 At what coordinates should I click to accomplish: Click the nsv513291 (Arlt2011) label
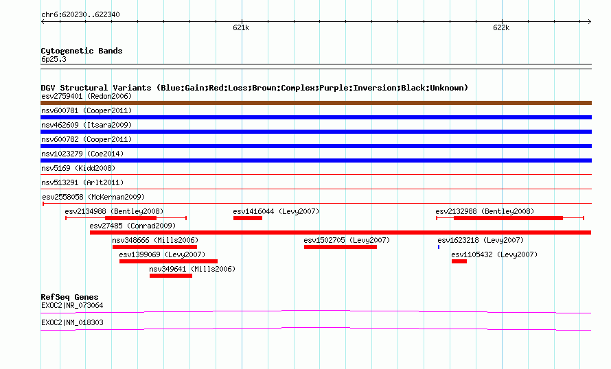[x=82, y=182]
